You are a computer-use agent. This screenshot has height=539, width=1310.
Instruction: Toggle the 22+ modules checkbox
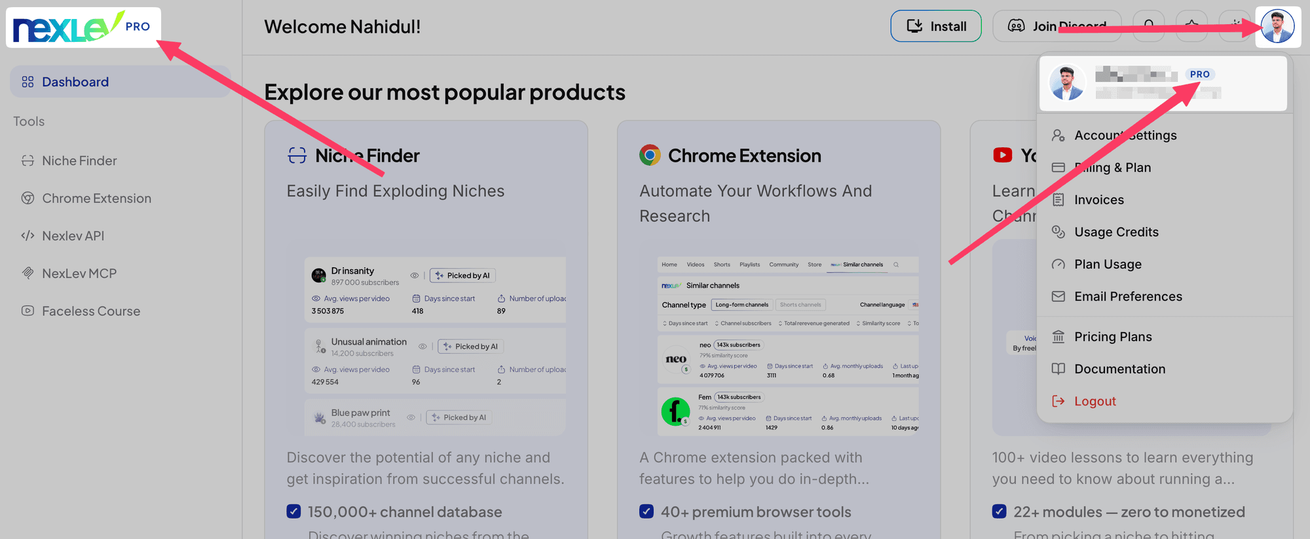pos(1000,511)
